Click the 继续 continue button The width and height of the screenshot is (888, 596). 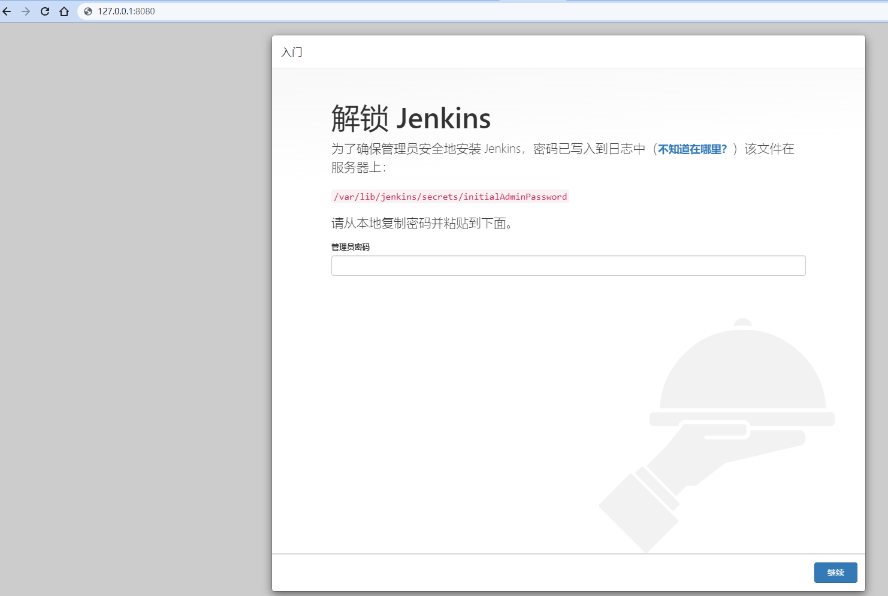tap(835, 573)
